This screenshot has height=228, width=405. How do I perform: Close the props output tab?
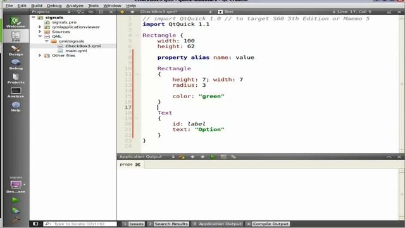[138, 165]
